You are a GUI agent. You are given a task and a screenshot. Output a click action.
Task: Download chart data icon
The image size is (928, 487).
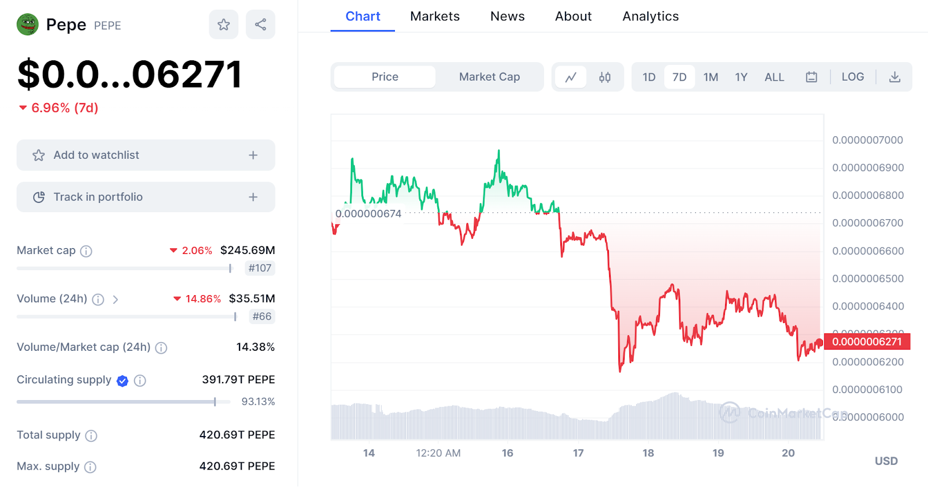pyautogui.click(x=895, y=77)
